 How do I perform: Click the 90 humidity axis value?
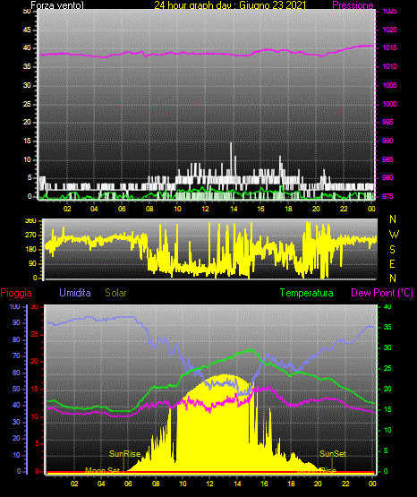(x=16, y=322)
